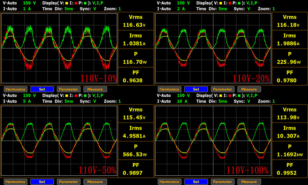This screenshot has width=308, height=185.
Task: Click Set button in the 110V-10% panel
Action: [x=42, y=89]
